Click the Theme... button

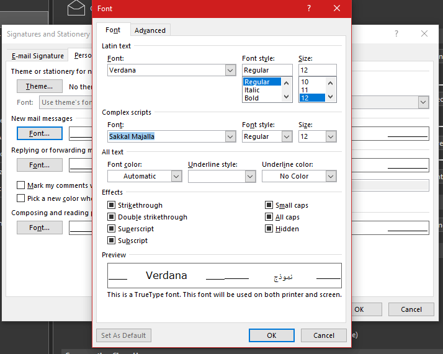40,86
